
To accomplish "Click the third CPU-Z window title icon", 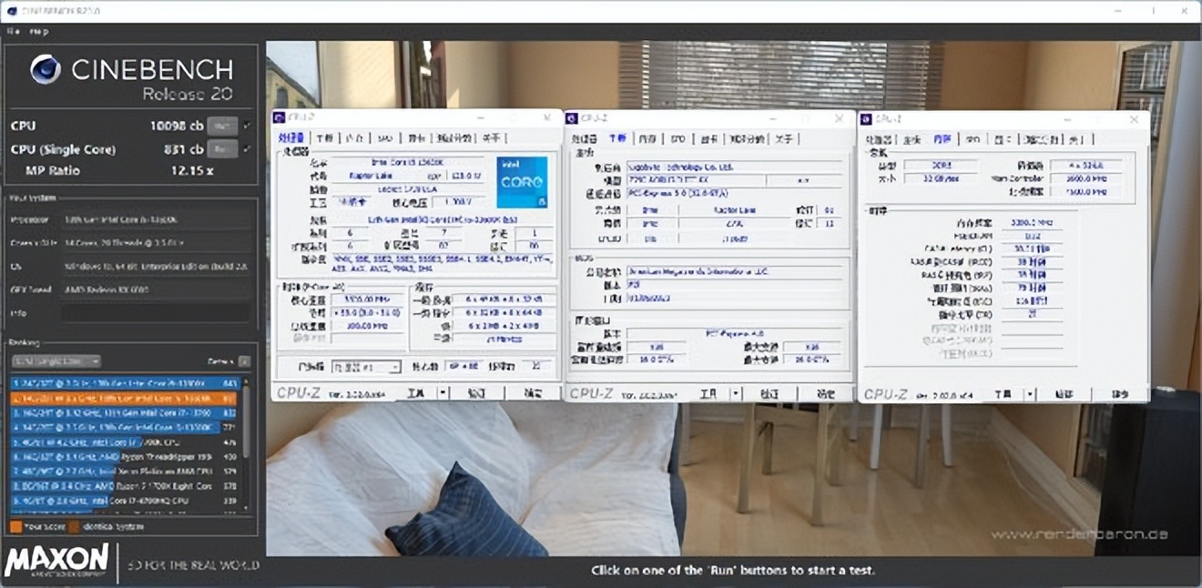I will pos(866,119).
